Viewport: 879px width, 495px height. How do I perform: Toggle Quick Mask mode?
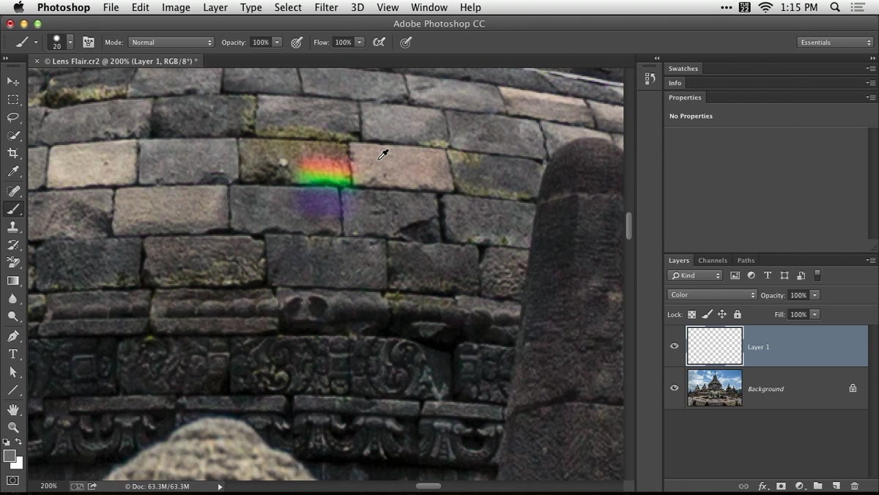coord(13,480)
